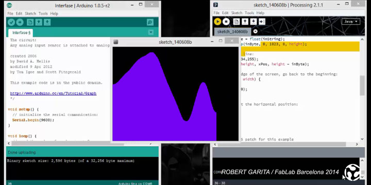Click the 'Serial.begin(9600);' code line

point(33,120)
